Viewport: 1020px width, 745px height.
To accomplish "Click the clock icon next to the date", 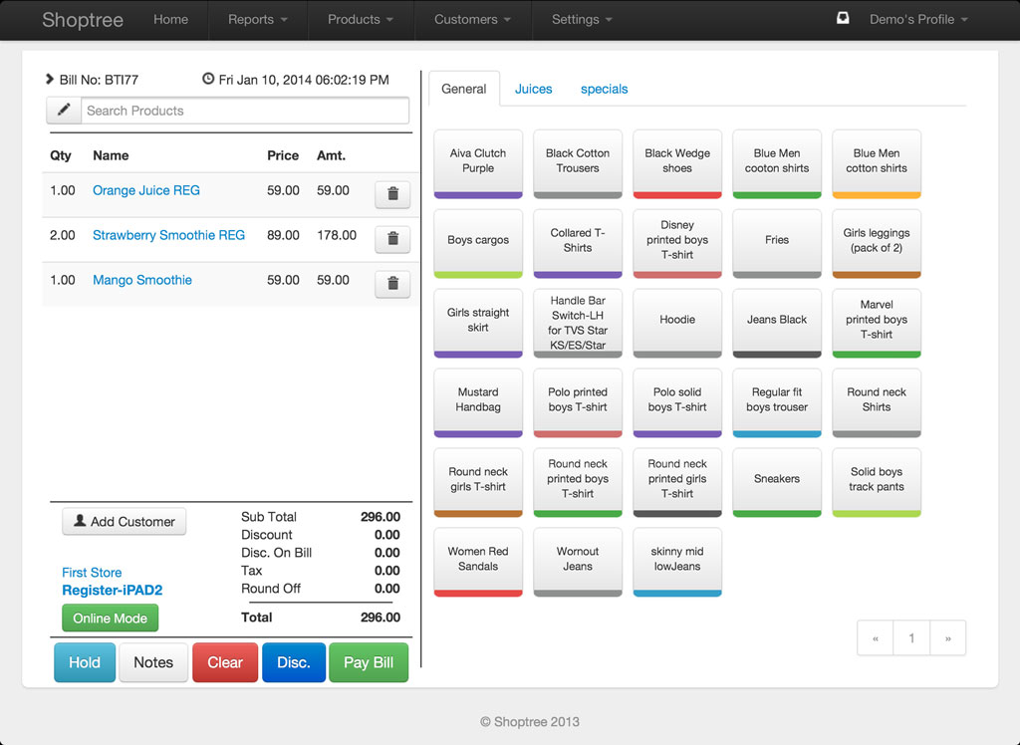I will [208, 79].
